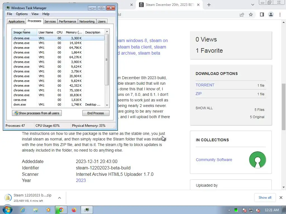Viewport: 286px width, 214px height.
Task: Select the dwm.exe process row
Action: 58,104
